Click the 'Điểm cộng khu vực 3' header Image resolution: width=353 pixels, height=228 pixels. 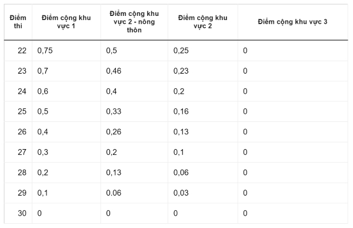tap(292, 22)
